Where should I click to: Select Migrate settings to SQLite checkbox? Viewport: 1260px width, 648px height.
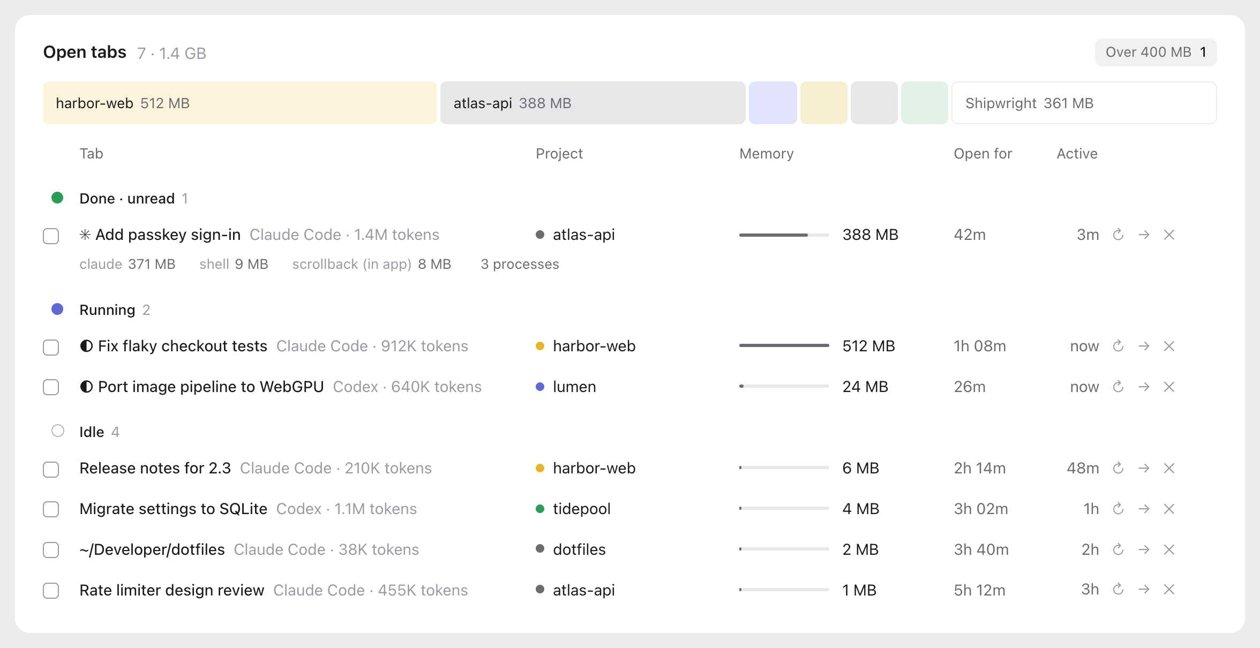(51, 509)
